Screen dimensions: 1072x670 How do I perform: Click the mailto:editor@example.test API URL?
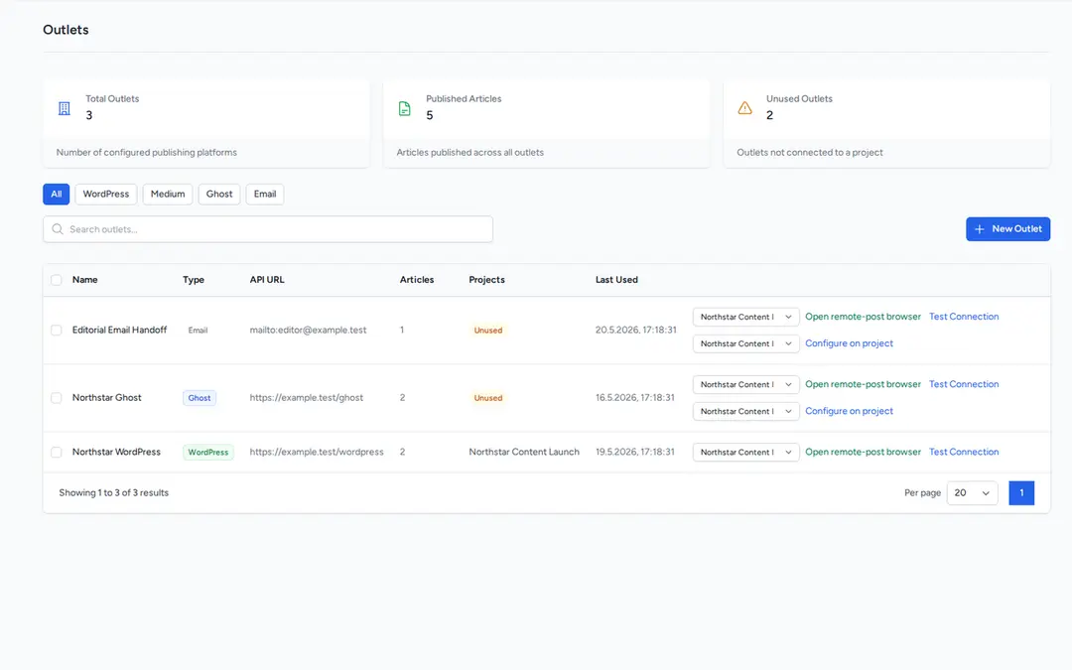point(309,331)
